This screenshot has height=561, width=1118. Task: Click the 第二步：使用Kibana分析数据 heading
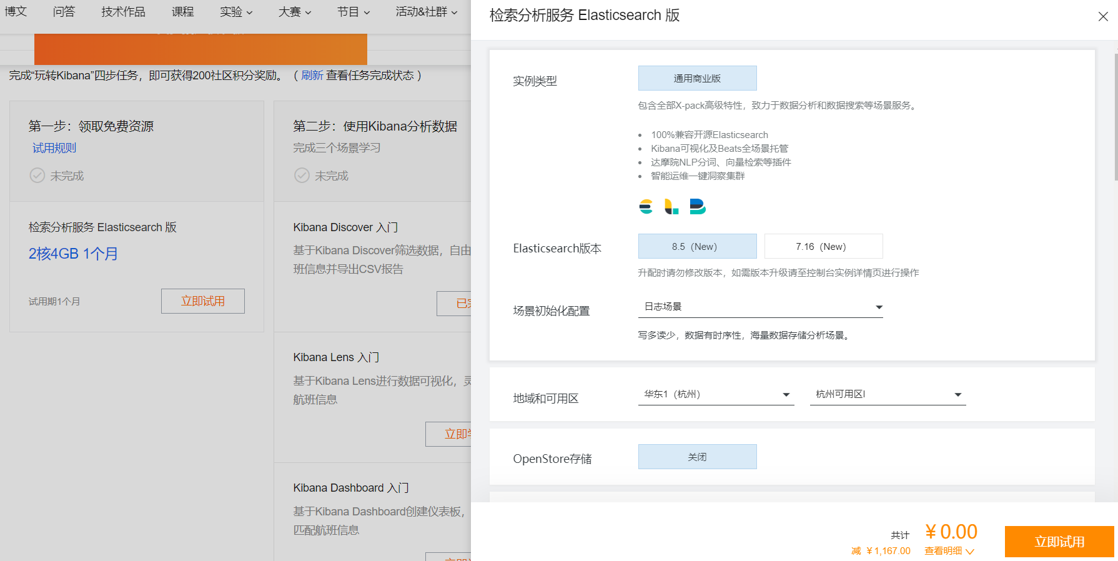pyautogui.click(x=375, y=126)
